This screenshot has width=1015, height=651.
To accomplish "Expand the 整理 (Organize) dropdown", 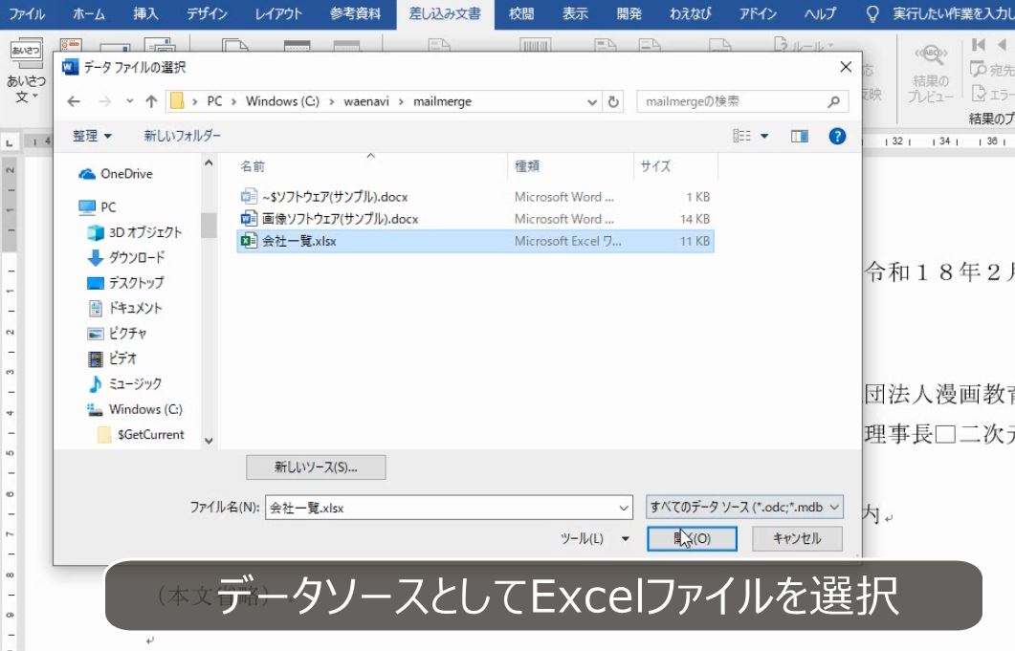I will click(x=91, y=136).
